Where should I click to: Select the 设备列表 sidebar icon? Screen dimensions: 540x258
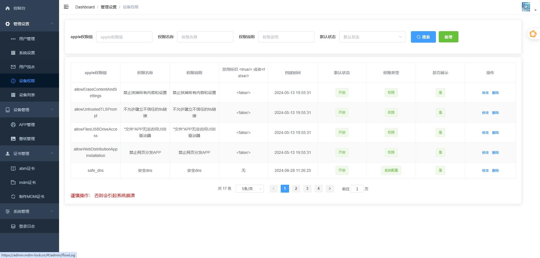click(x=13, y=95)
